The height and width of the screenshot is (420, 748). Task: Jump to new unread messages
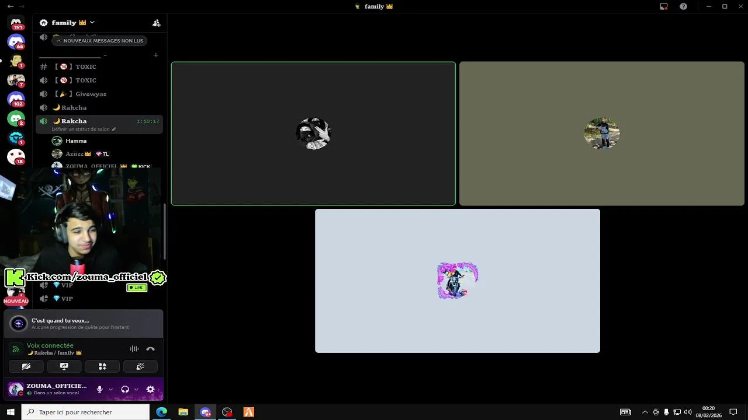pyautogui.click(x=99, y=41)
